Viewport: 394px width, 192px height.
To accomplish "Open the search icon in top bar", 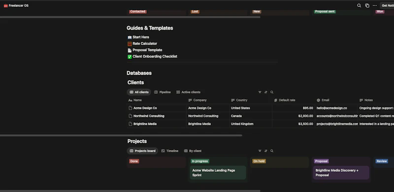I will coord(359,5).
